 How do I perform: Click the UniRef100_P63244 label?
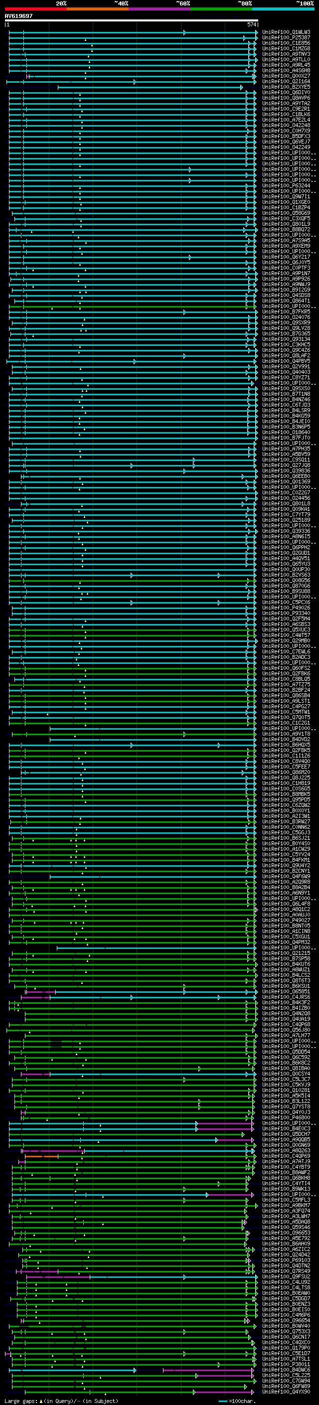[x=286, y=186]
